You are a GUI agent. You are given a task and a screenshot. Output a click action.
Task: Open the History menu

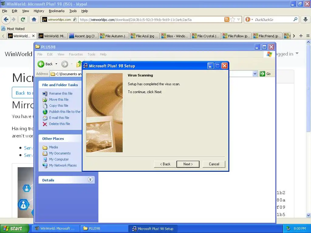(x=39, y=11)
